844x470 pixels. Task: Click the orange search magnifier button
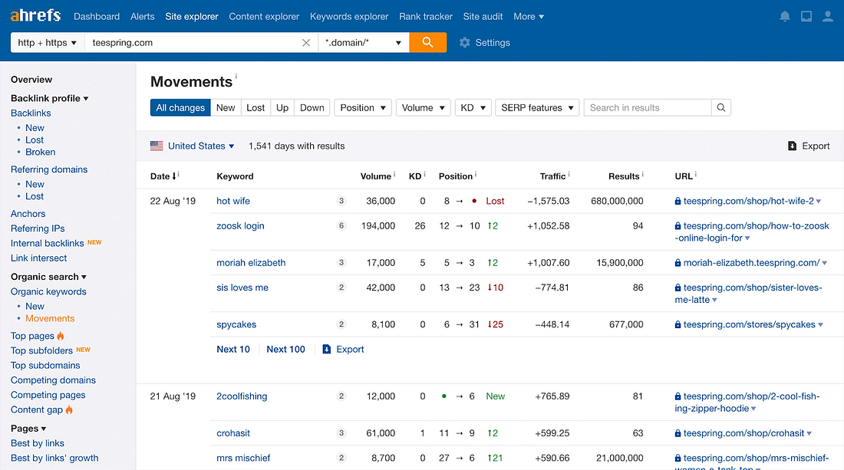click(x=427, y=43)
